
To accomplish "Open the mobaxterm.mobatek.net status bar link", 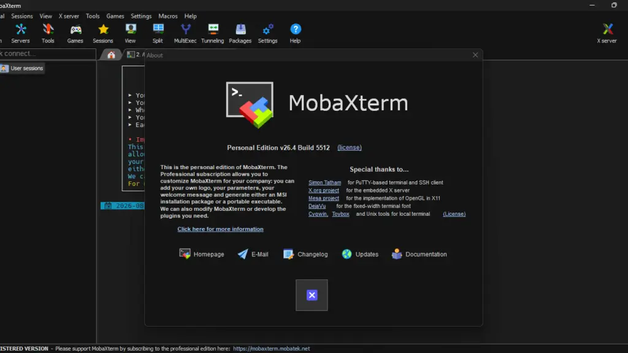I will 272,349.
